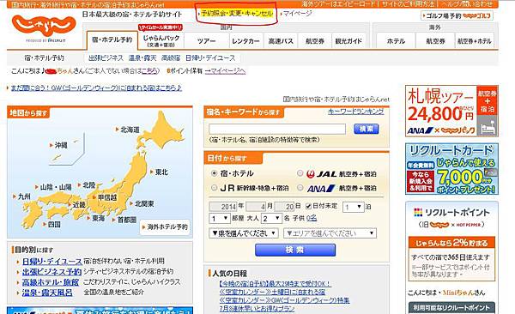Open 日帰り・デイユース submenu item
Viewport: 515px width, 314px height.
[210, 58]
